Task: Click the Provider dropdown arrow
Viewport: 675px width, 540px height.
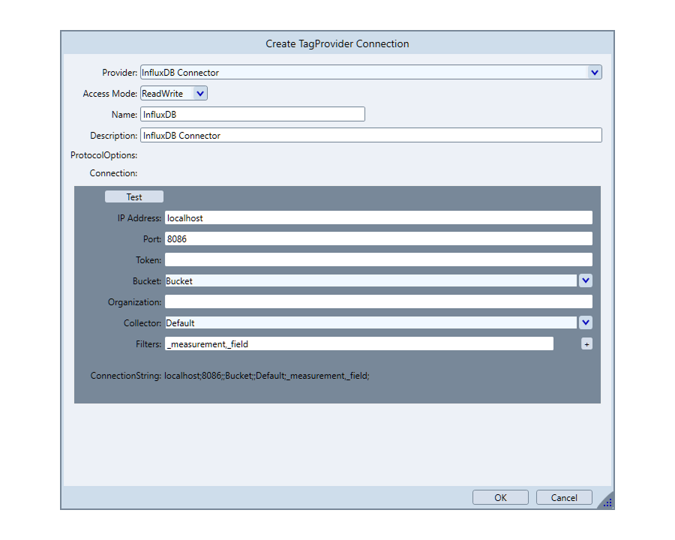Action: click(594, 73)
